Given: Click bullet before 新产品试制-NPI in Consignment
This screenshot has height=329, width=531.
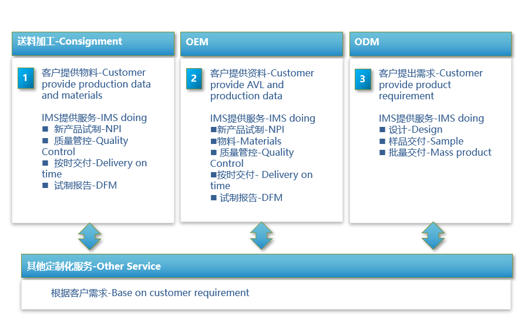Looking at the screenshot, I should point(45,129).
